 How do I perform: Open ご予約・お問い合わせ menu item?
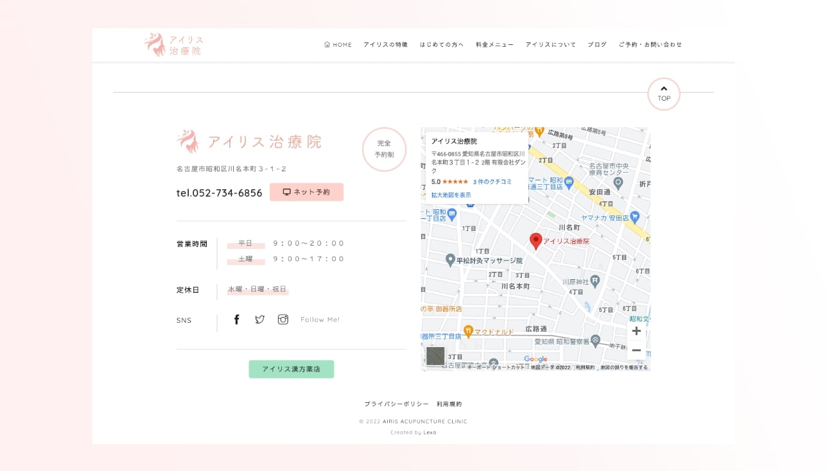(650, 45)
